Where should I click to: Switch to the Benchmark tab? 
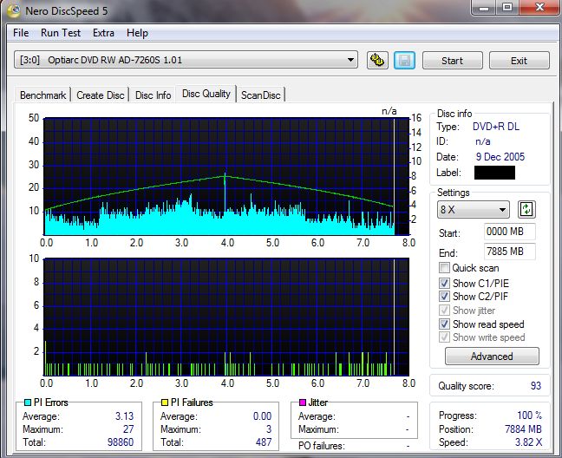click(42, 95)
